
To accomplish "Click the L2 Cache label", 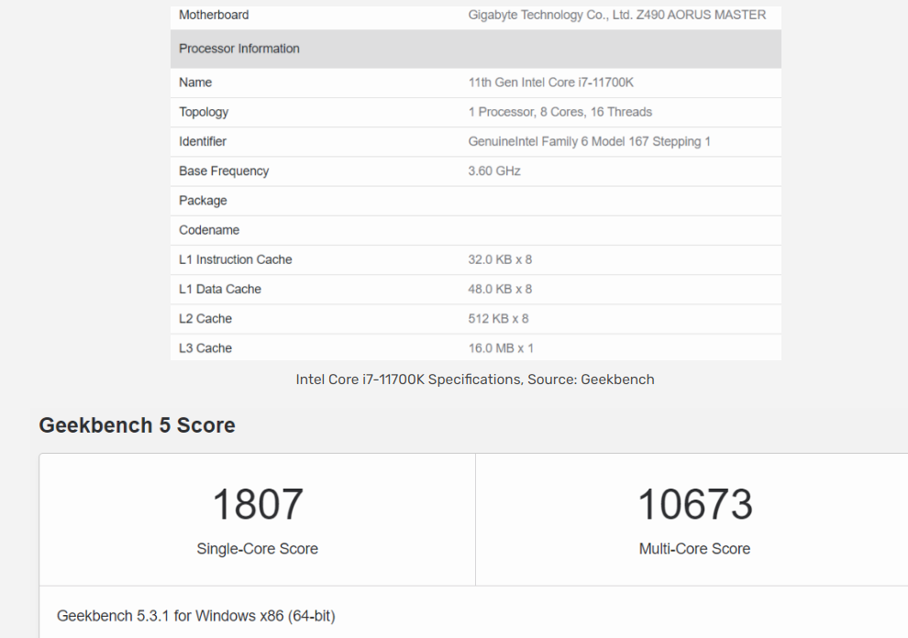I will click(205, 318).
